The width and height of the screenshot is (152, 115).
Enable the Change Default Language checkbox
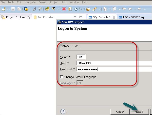(62, 77)
